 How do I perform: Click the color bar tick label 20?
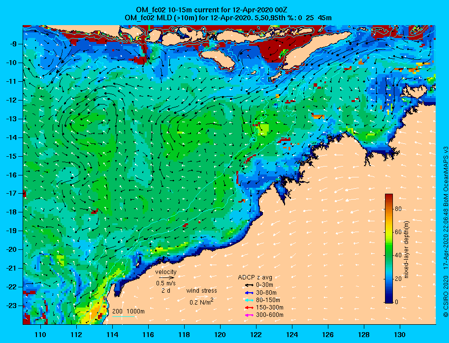(398, 279)
